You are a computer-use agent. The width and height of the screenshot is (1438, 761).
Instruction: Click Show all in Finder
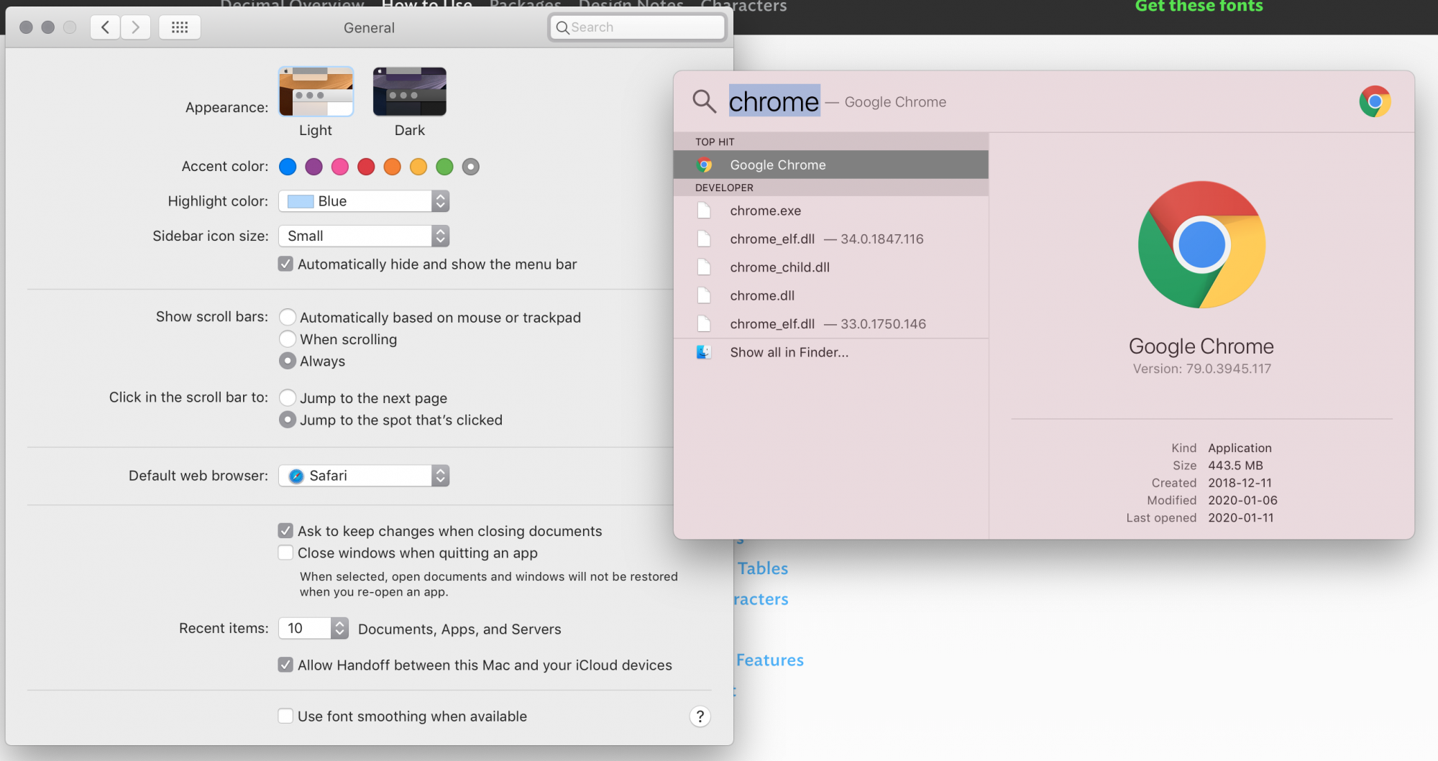830,352
